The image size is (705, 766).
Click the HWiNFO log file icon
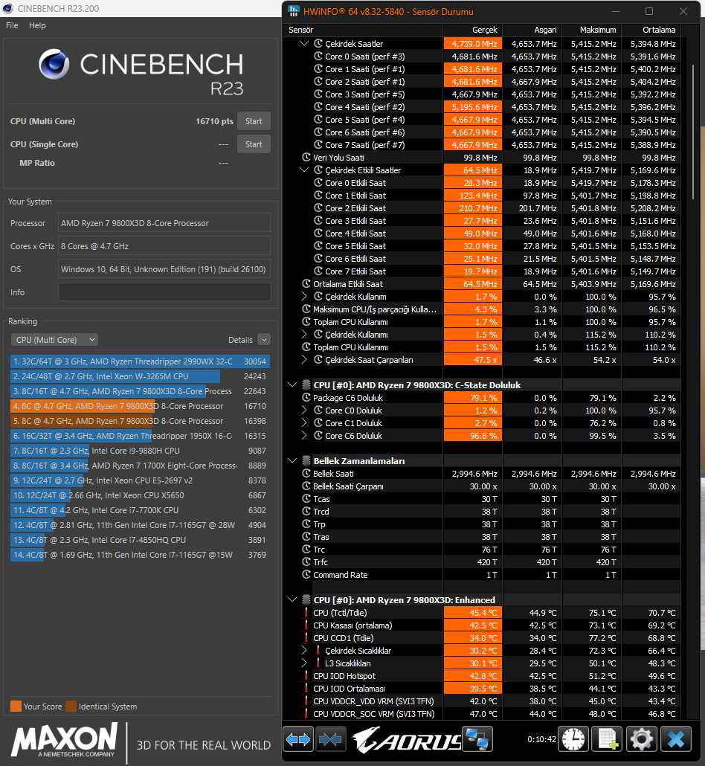click(608, 740)
